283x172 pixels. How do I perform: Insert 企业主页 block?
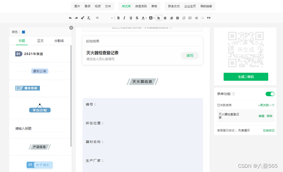coord(190,6)
